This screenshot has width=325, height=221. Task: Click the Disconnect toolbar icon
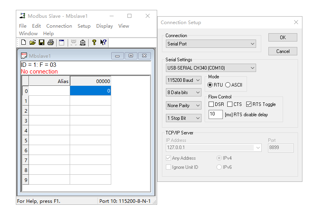point(83,42)
